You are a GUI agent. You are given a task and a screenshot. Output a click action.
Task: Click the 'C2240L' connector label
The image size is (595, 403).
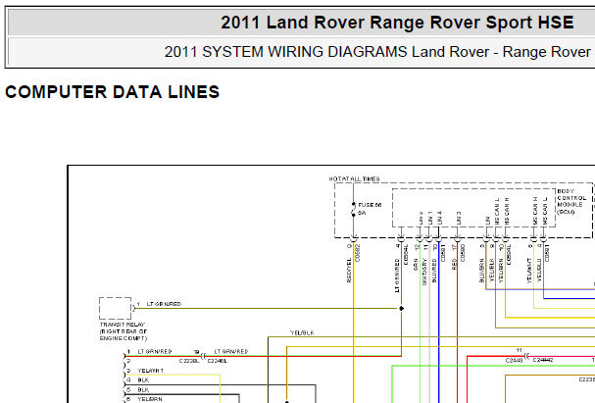217,361
